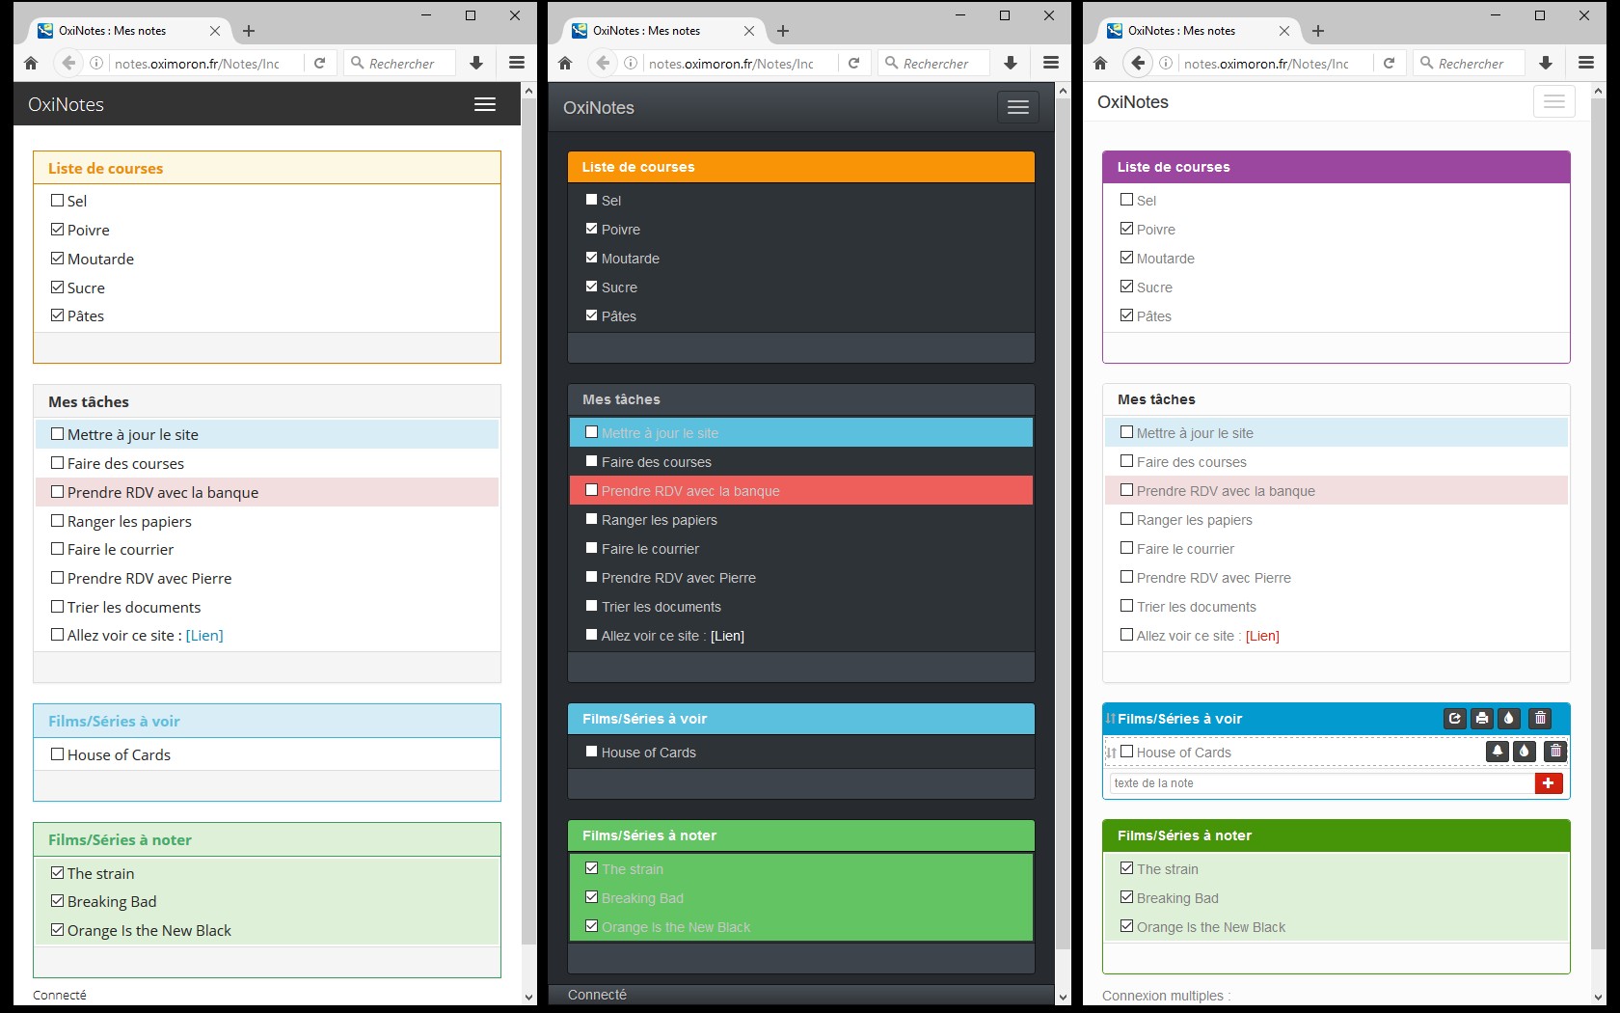The width and height of the screenshot is (1620, 1013).
Task: Uncheck Sucre in right window
Action: (1126, 287)
